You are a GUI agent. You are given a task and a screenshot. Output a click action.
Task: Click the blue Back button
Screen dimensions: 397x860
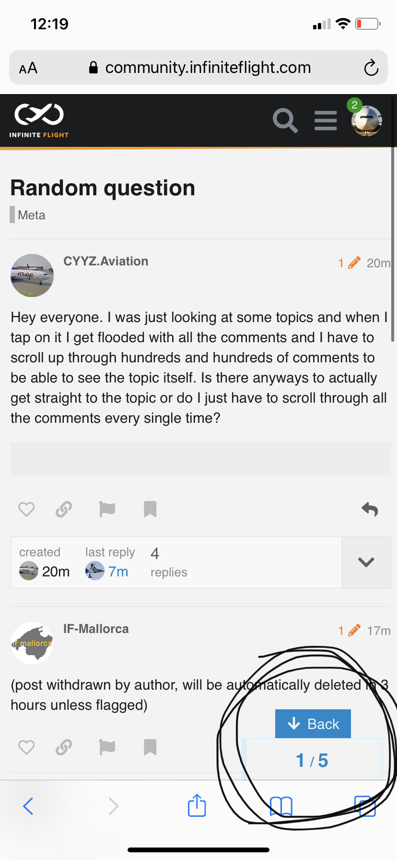tap(313, 724)
